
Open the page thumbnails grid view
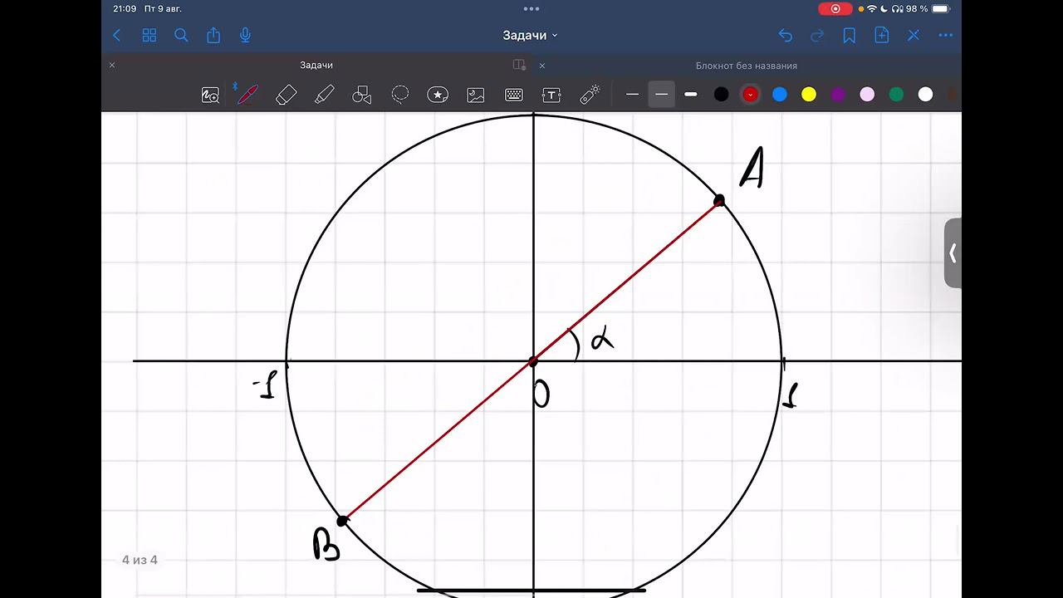coord(149,35)
